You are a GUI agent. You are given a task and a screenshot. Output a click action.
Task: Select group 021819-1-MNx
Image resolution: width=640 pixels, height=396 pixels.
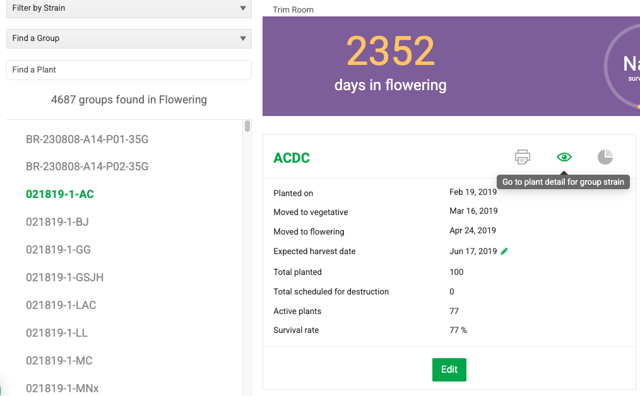(x=62, y=388)
